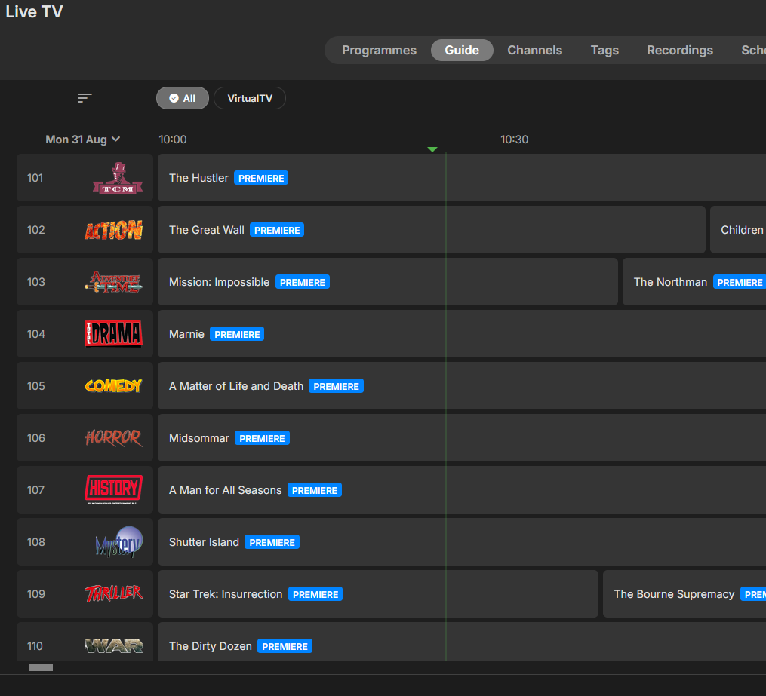The height and width of the screenshot is (696, 766).
Task: Click the Comedy channel logo
Action: coord(113,386)
